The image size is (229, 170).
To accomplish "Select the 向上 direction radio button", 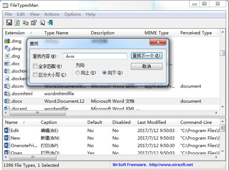I will [x=78, y=73].
